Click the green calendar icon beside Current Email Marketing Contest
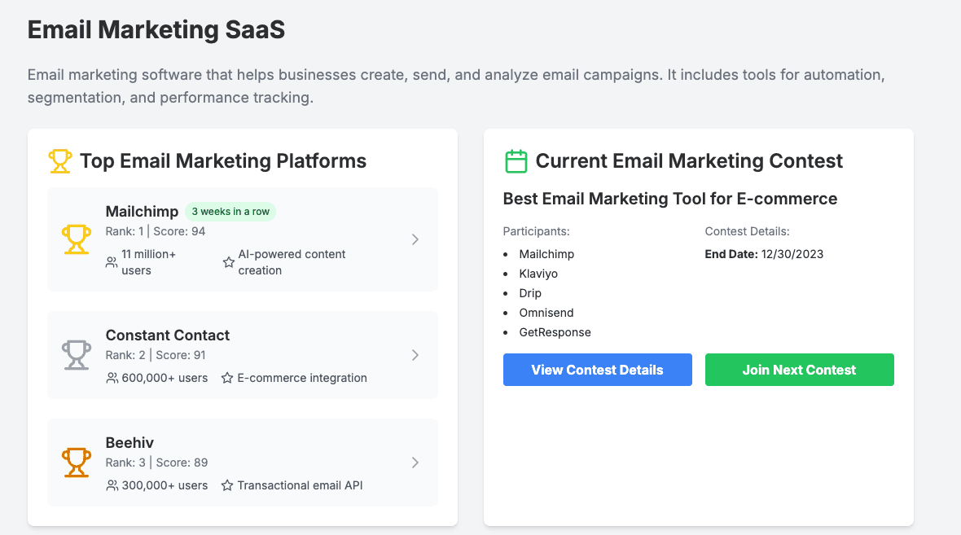The height and width of the screenshot is (535, 961). pyautogui.click(x=516, y=161)
